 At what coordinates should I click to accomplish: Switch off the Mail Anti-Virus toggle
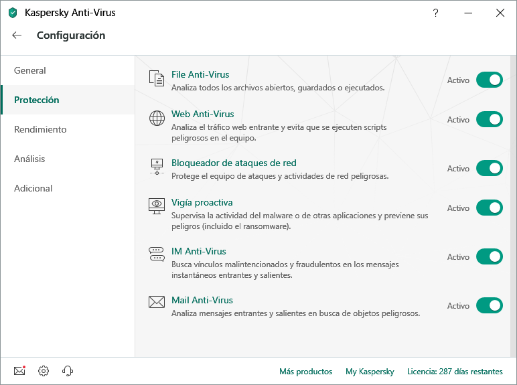(x=489, y=306)
